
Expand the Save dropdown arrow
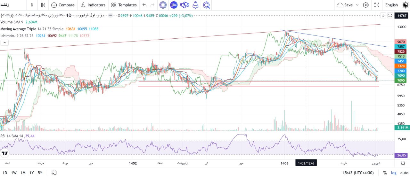357,5
